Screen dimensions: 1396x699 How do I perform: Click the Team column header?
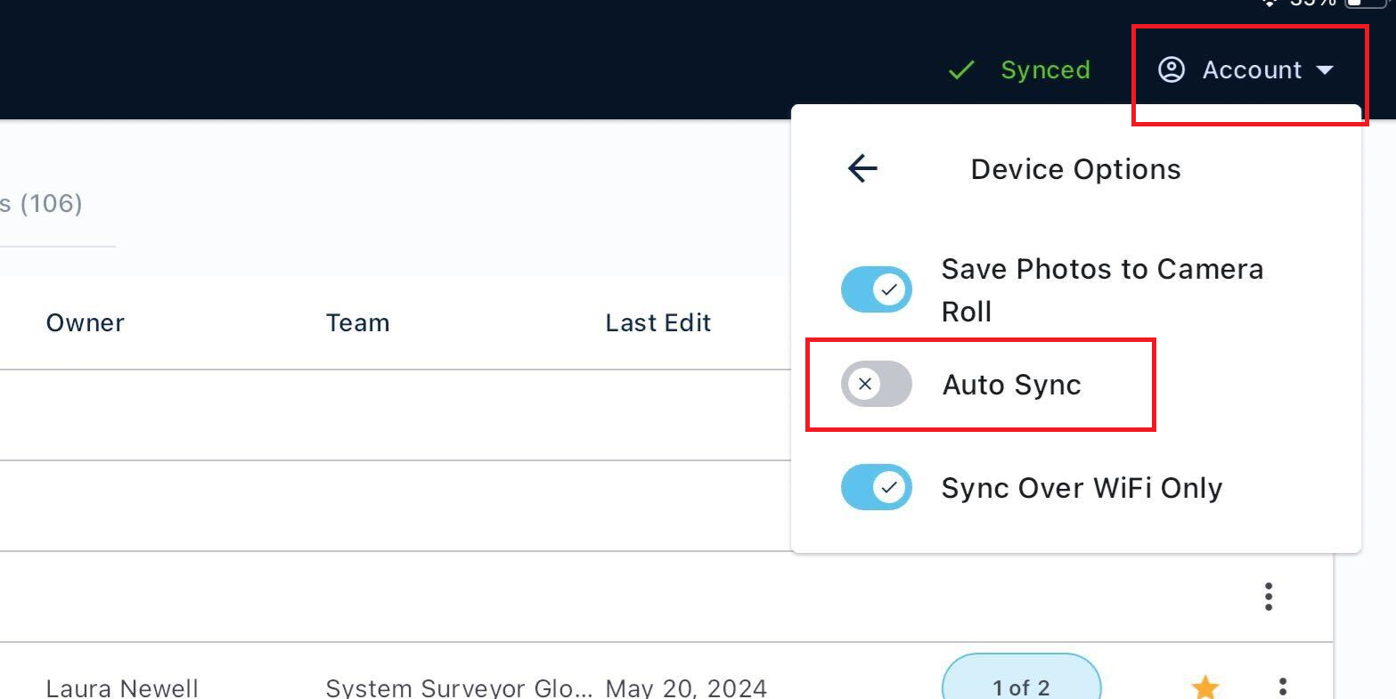(357, 322)
